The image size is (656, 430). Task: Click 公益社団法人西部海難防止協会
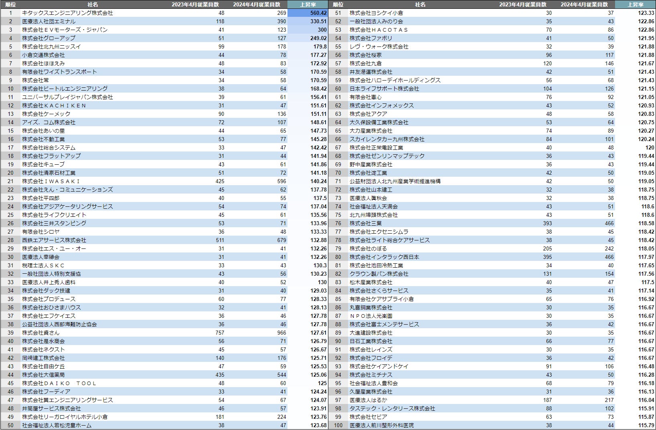[59, 324]
